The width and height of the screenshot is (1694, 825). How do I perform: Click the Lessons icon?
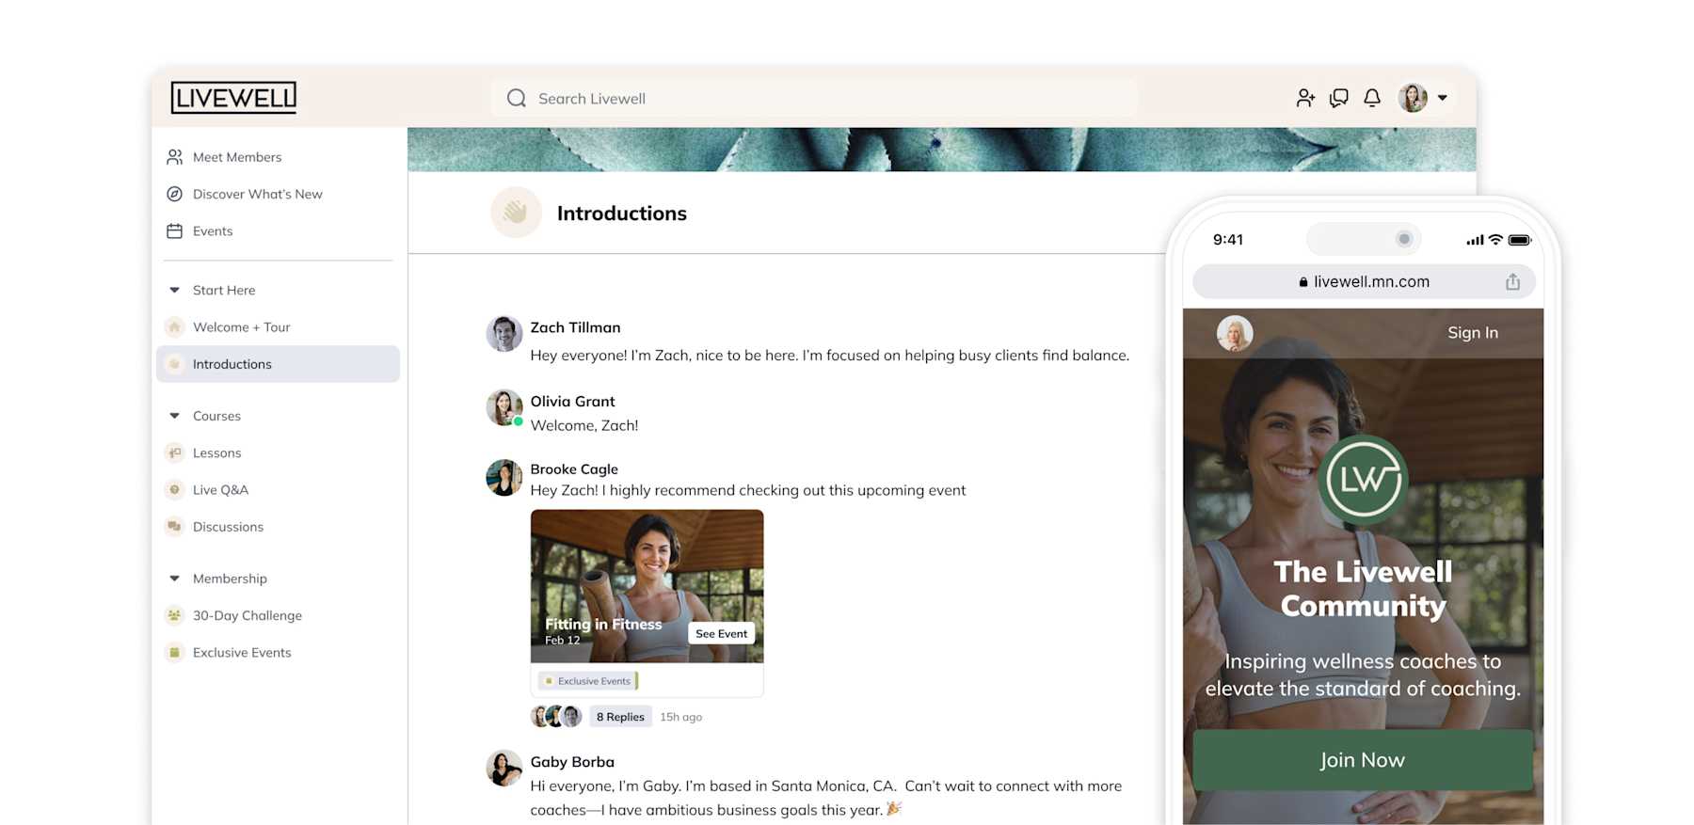[174, 452]
